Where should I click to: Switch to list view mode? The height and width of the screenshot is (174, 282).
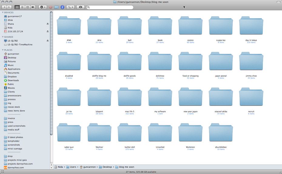[22, 7]
